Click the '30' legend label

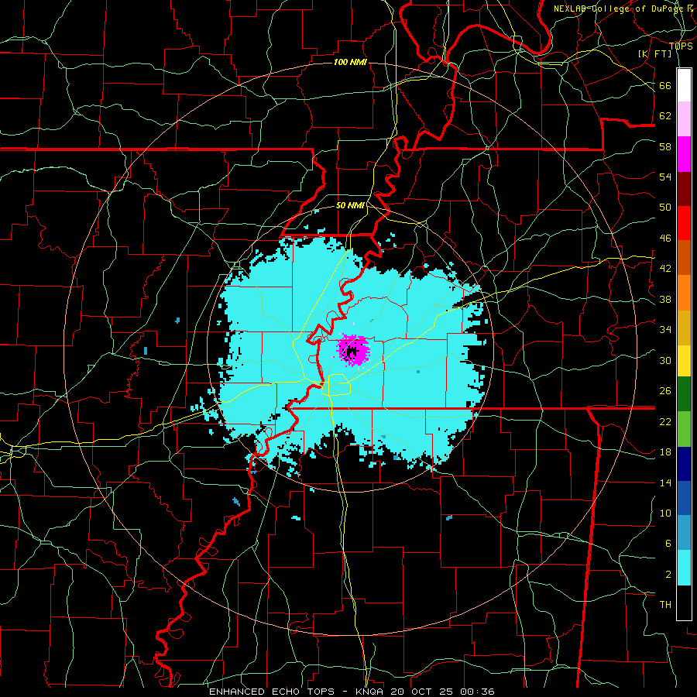pyautogui.click(x=665, y=360)
